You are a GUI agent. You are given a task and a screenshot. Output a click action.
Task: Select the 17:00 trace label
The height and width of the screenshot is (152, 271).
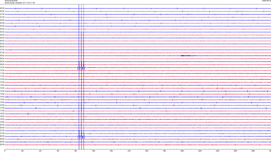pos(2,108)
